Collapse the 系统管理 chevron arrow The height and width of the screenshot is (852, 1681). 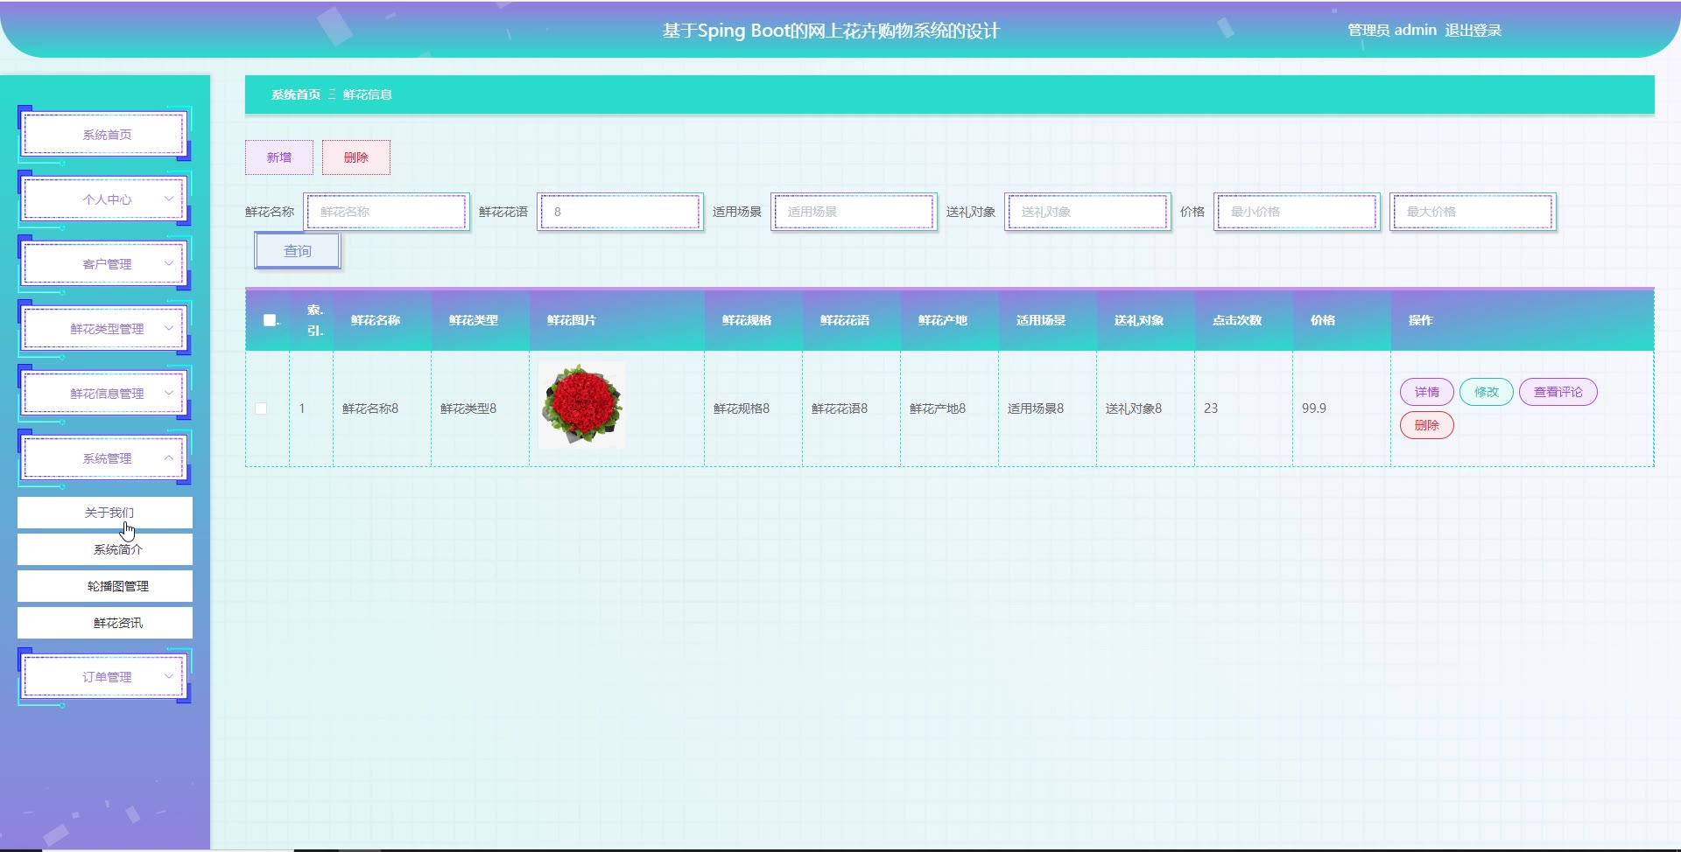[169, 457]
